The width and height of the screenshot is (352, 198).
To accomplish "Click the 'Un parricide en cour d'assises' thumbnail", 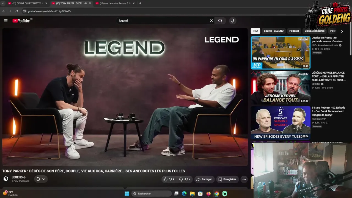I will point(280,53).
